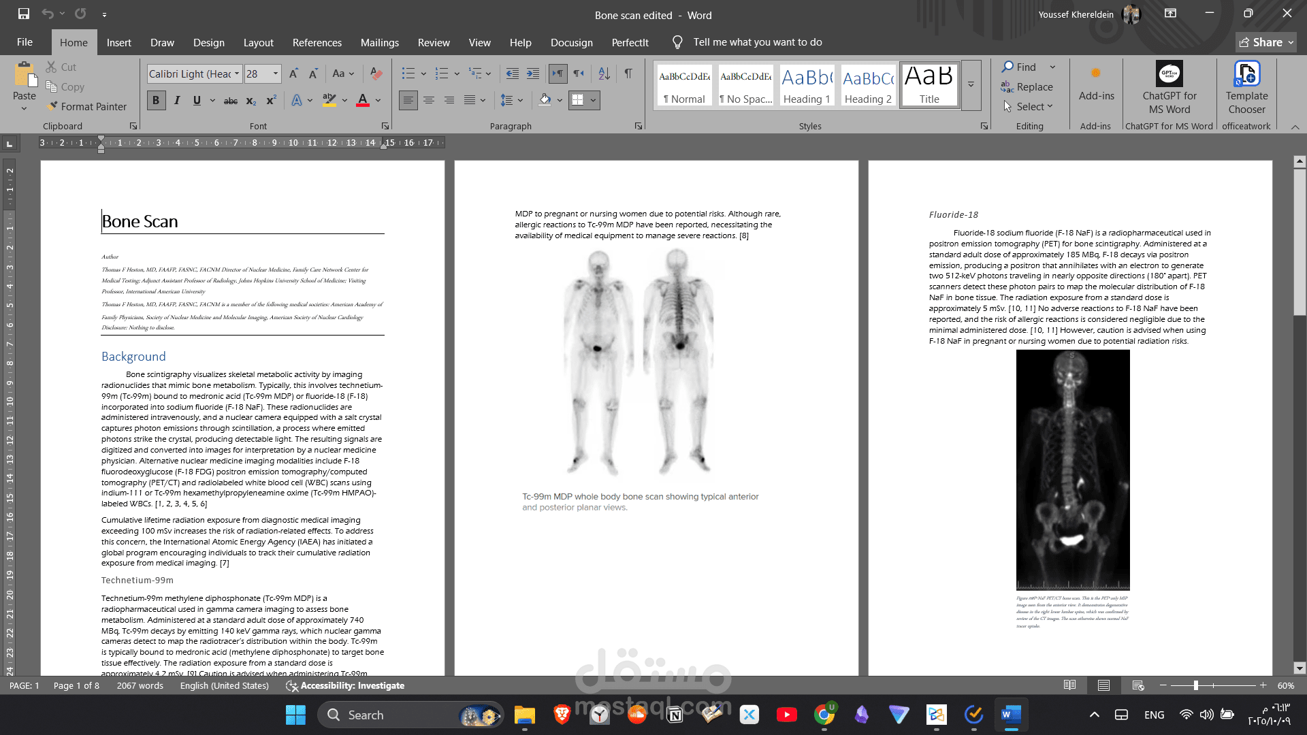Expand Styles gallery more arrow
Screen dimensions: 1307x735
(971, 85)
